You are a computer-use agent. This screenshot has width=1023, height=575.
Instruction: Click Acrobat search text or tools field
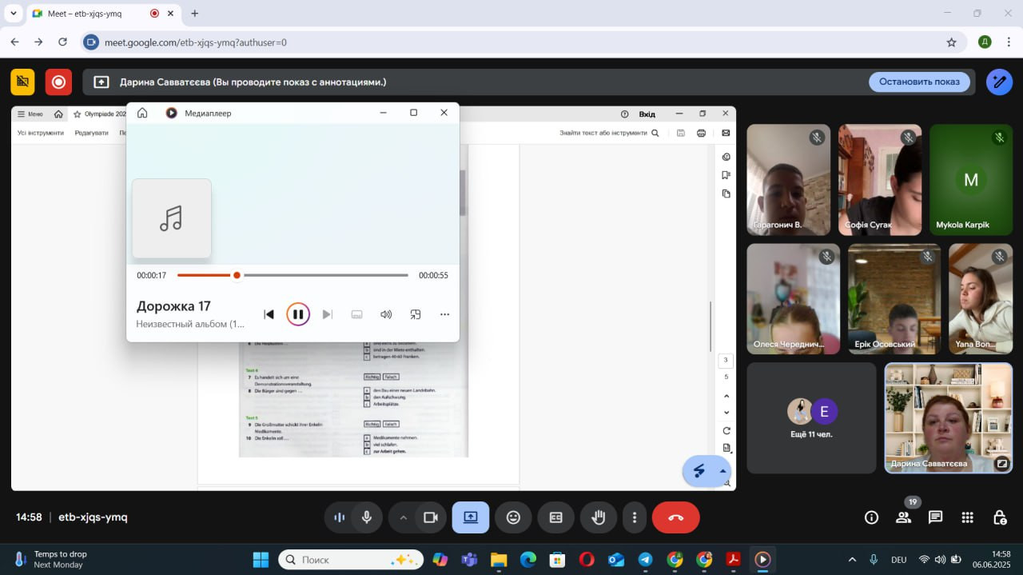pos(609,133)
